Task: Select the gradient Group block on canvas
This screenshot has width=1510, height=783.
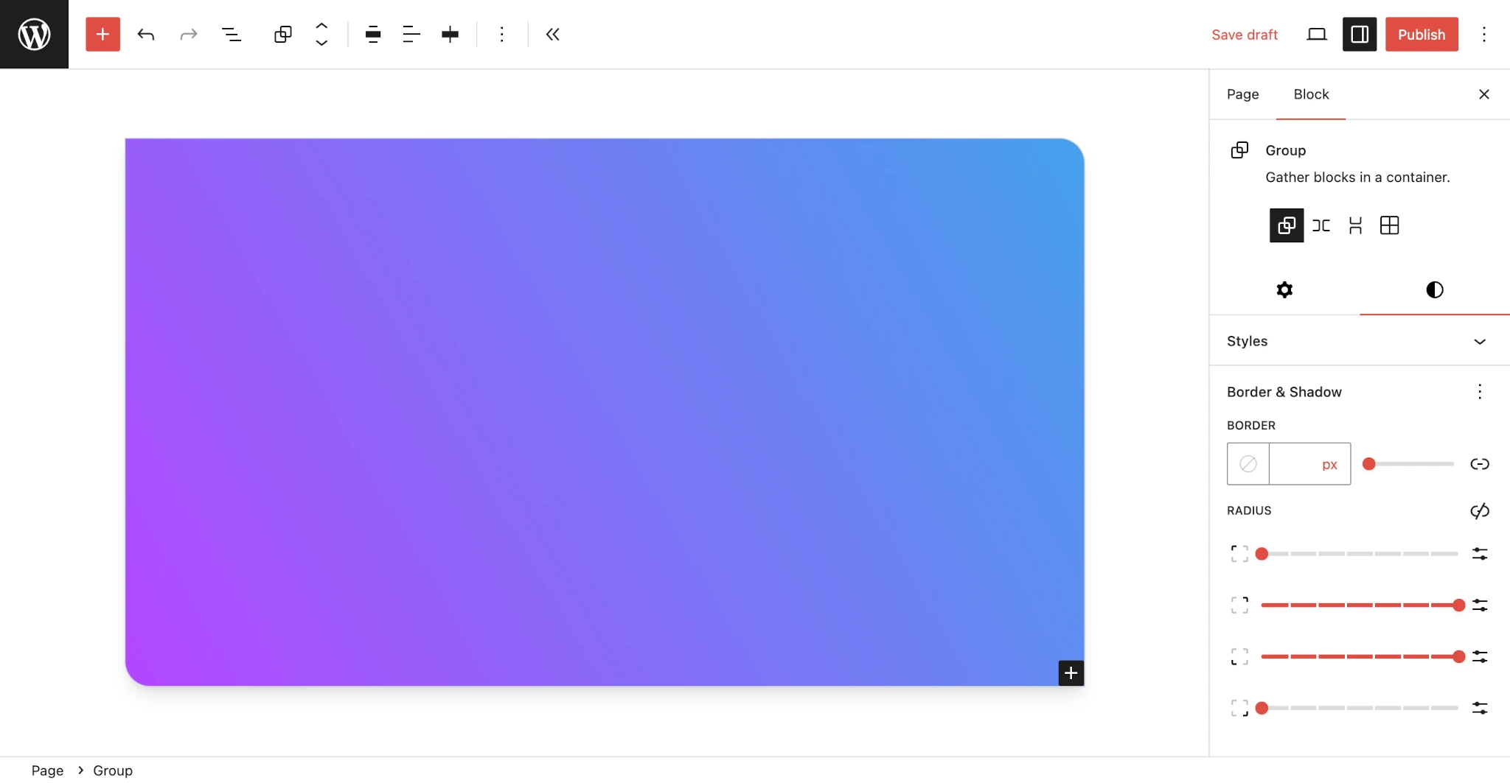Action: tap(605, 412)
